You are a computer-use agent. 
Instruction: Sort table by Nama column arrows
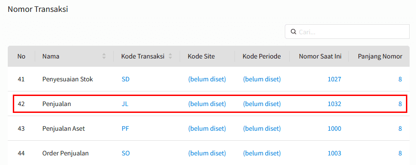coord(104,56)
